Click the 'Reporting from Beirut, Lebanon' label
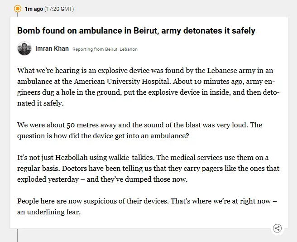Viewport: 297px width, 242px height. (x=105, y=49)
